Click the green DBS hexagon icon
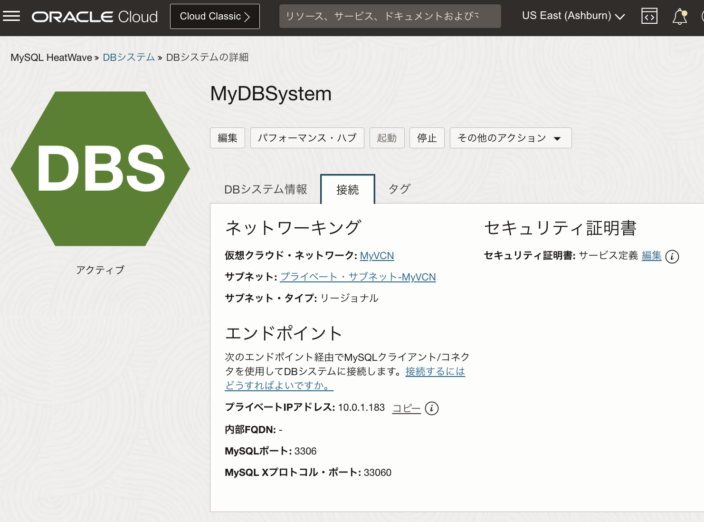704x522 pixels. point(100,169)
